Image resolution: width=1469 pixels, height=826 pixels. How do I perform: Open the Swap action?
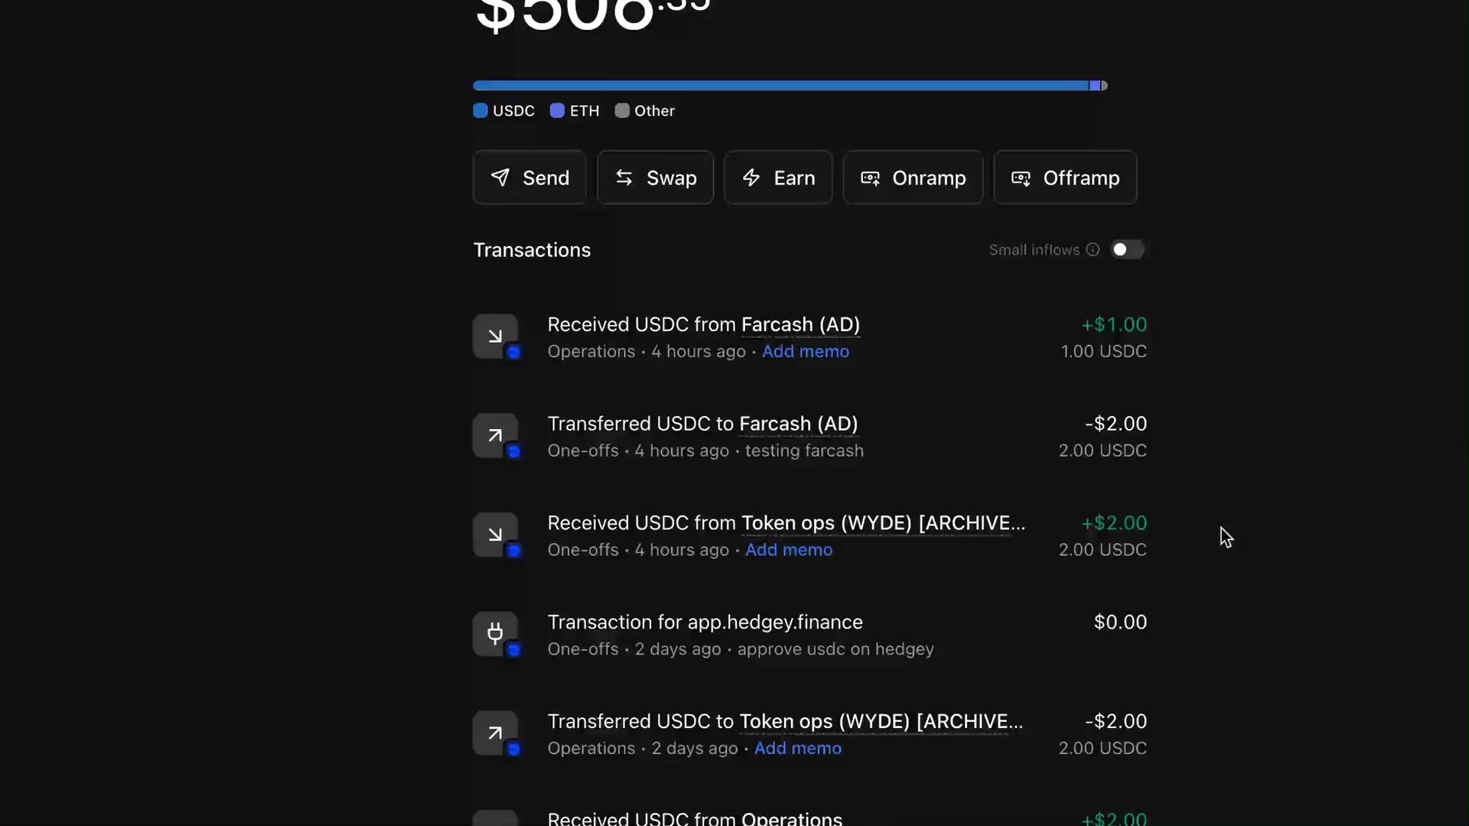click(655, 177)
